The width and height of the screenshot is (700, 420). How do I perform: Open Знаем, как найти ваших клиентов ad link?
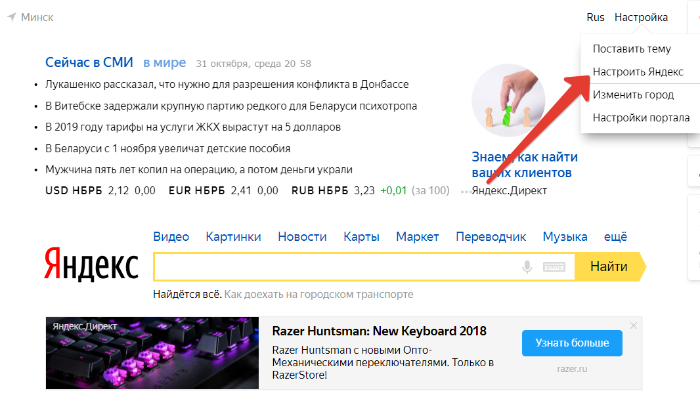525,165
